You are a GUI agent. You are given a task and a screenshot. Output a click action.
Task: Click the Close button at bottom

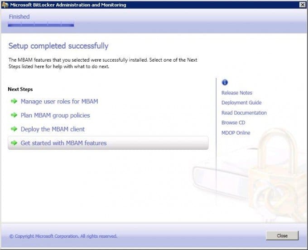pyautogui.click(x=282, y=235)
